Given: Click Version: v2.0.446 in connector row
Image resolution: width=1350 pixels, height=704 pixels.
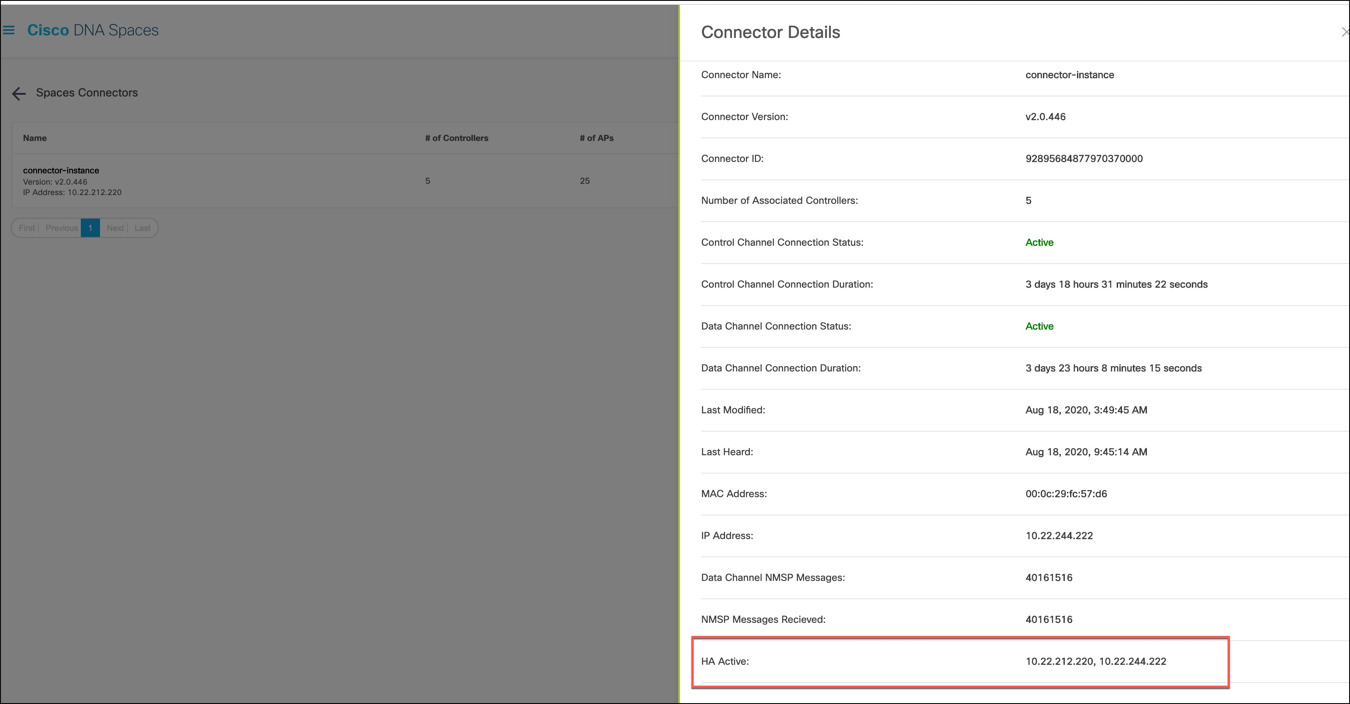Looking at the screenshot, I should pyautogui.click(x=55, y=182).
